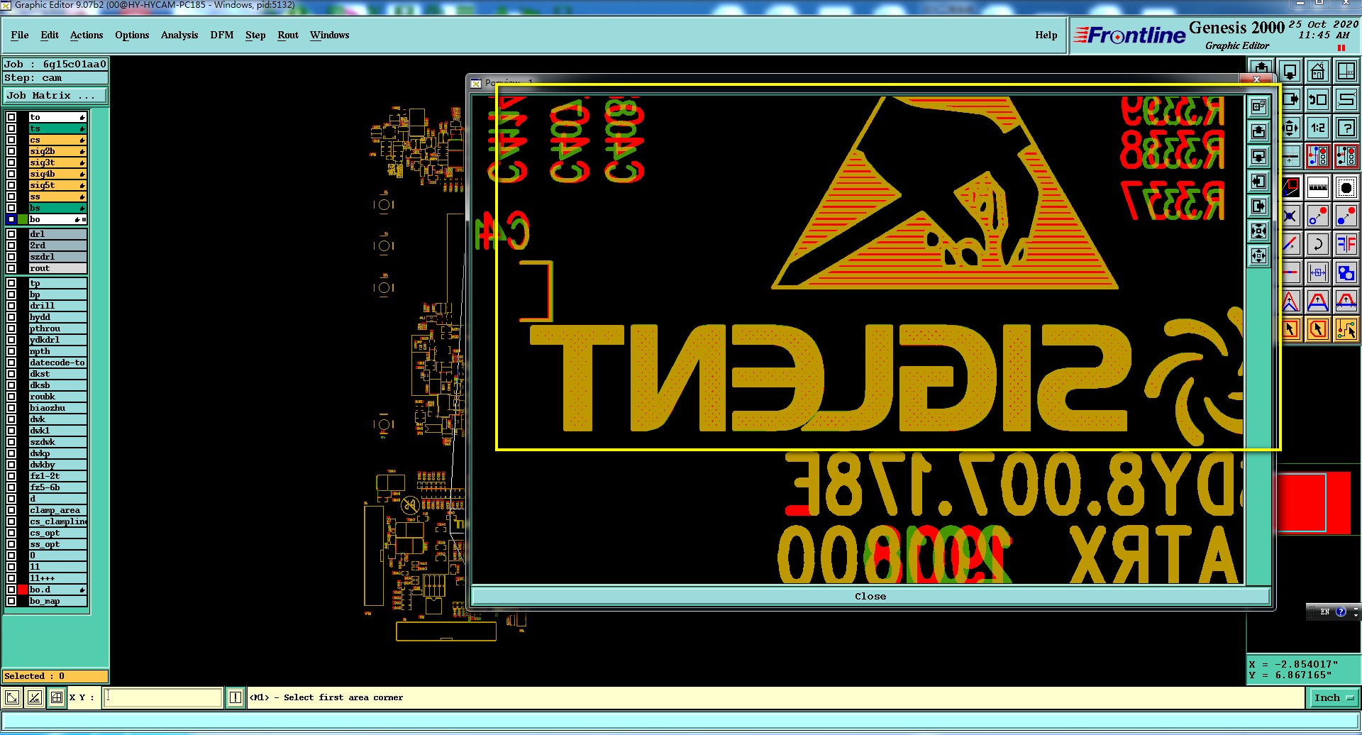Toggle the 'cs' layer checkbox
Viewport: 1362px width, 735px height.
pyautogui.click(x=11, y=140)
